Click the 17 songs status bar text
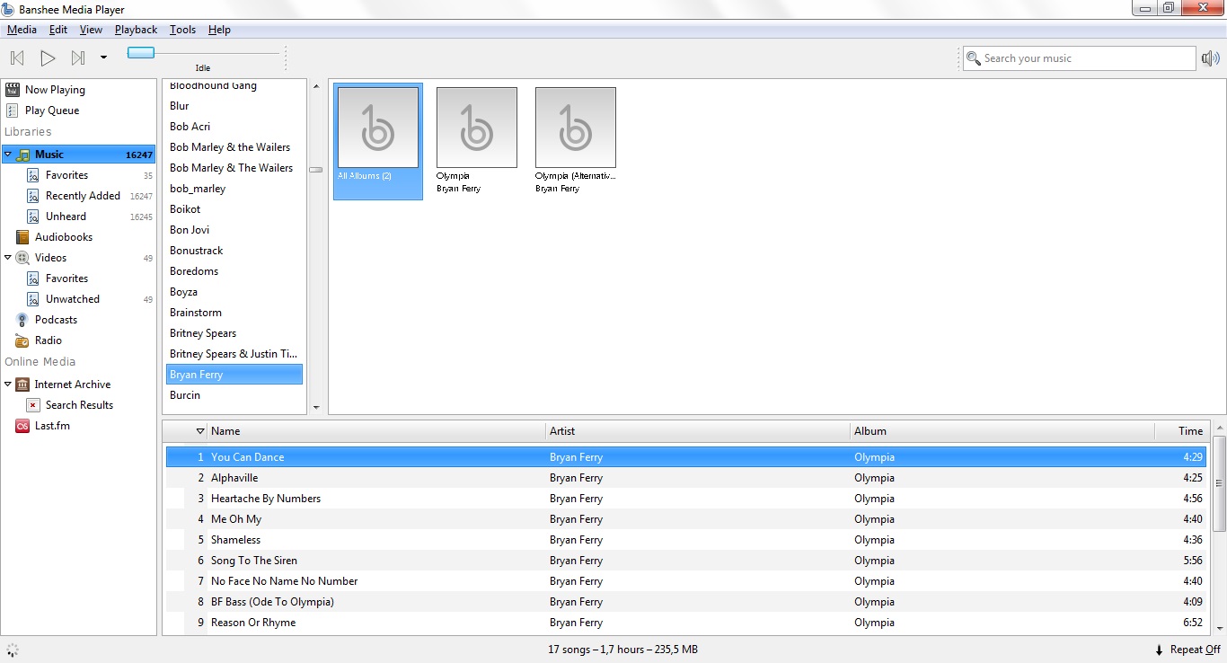Screen dimensions: 1227x663 [x=622, y=650]
